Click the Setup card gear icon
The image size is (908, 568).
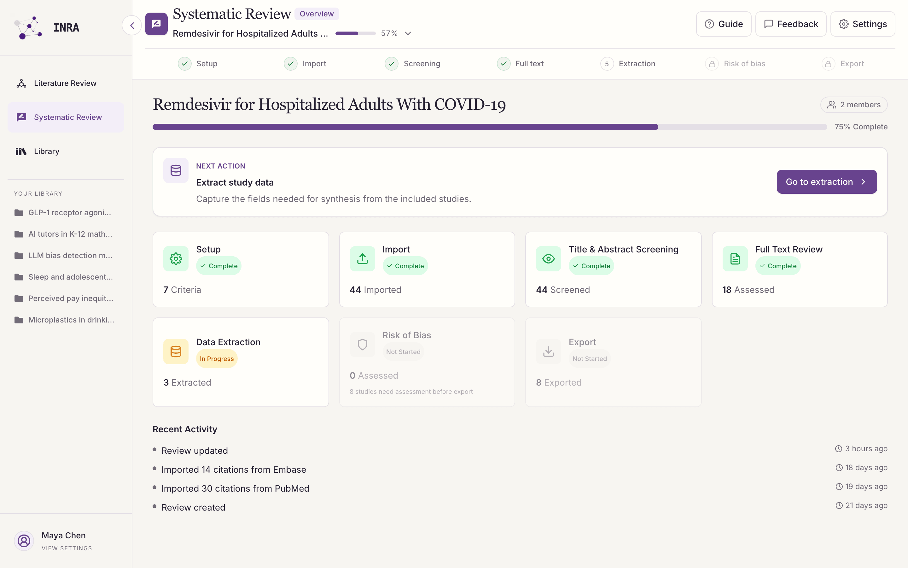tap(176, 259)
